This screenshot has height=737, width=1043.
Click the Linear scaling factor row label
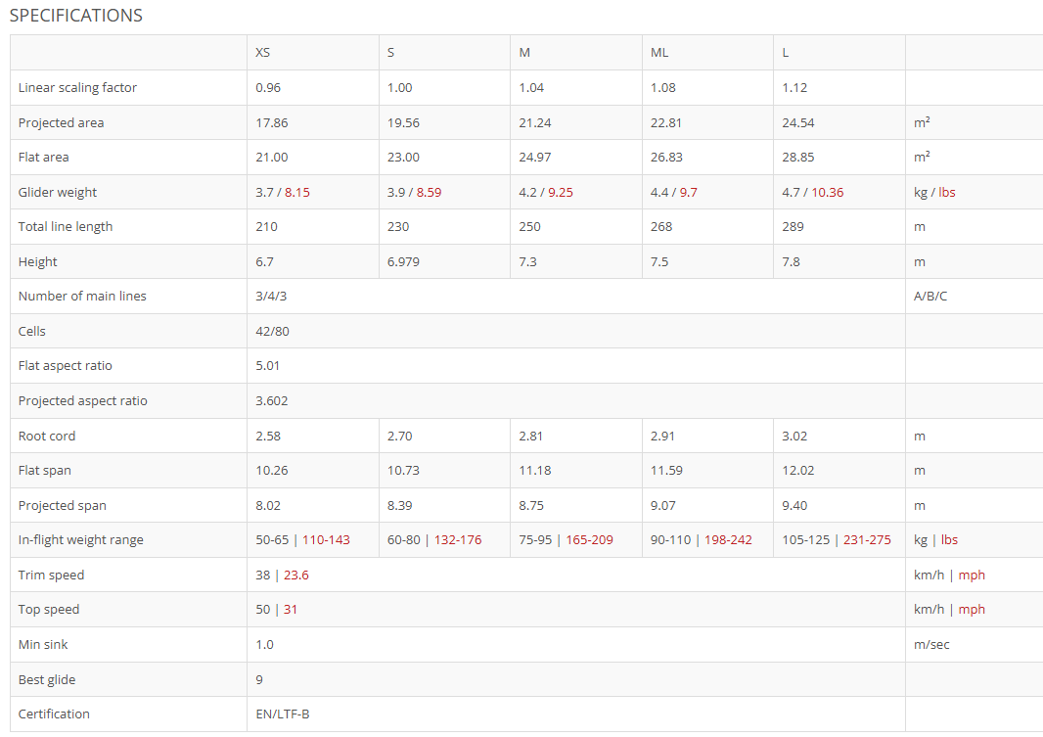point(77,88)
